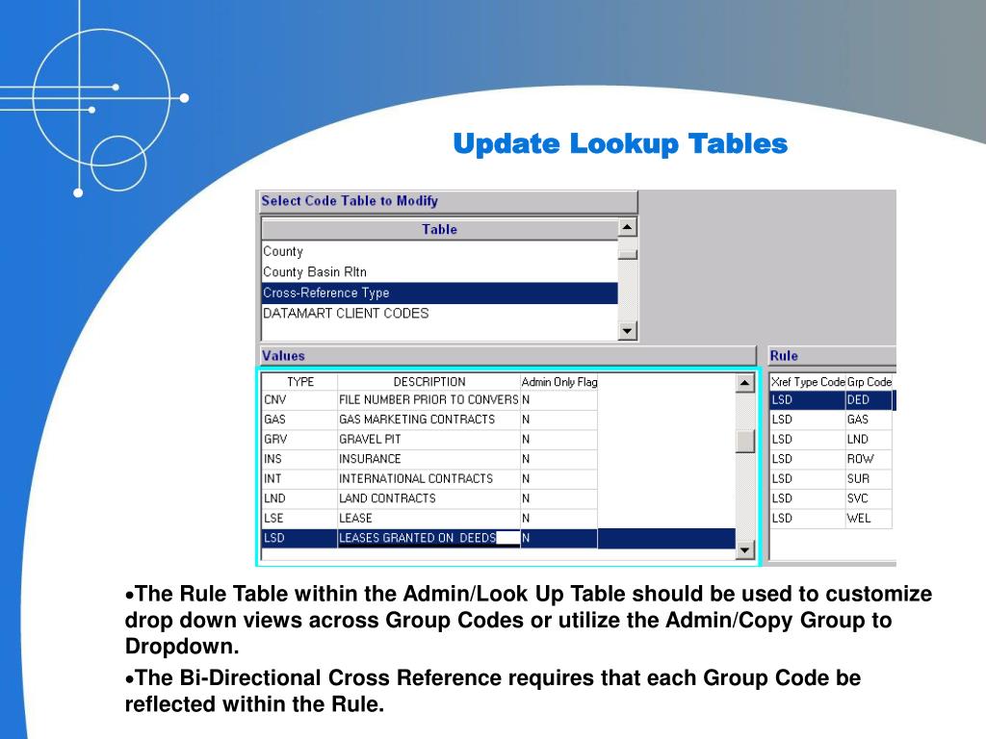Select County Basin Rltn in table list

439,272
